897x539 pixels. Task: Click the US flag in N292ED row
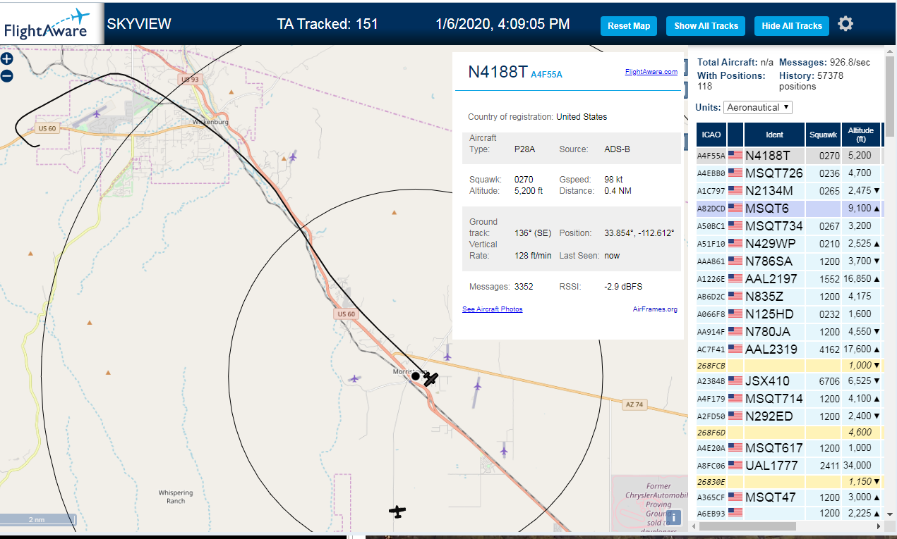tap(735, 416)
